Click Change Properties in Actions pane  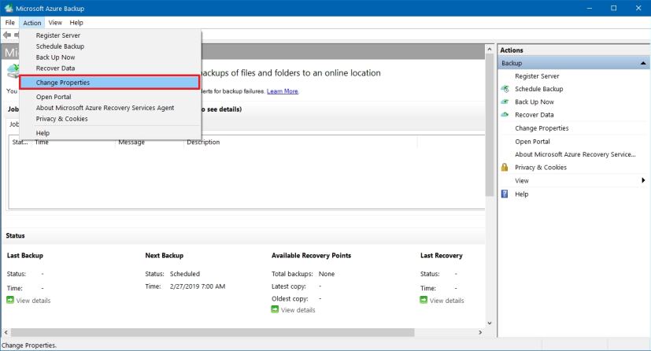[x=542, y=128]
